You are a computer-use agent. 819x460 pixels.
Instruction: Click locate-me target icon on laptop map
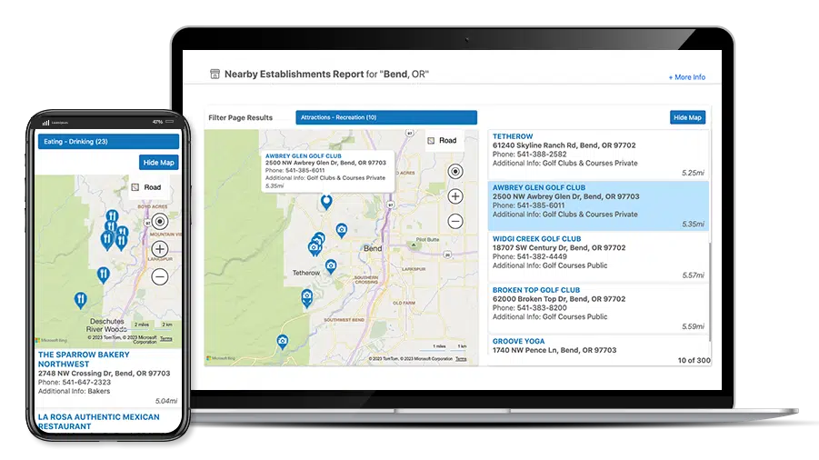tap(454, 171)
